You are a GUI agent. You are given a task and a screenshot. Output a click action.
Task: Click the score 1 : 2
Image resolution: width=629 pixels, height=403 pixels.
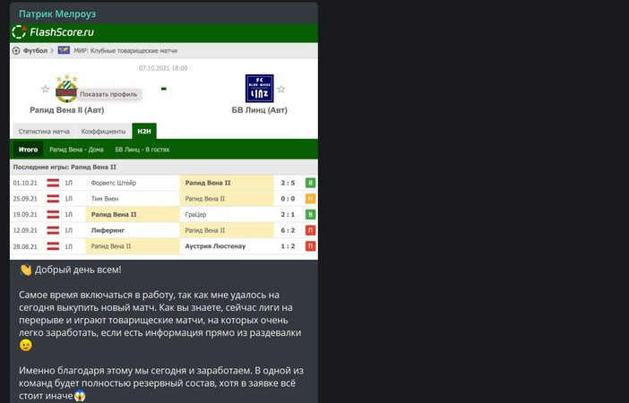click(x=288, y=246)
